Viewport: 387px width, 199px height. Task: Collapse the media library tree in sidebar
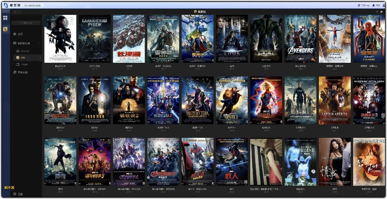(x=40, y=43)
